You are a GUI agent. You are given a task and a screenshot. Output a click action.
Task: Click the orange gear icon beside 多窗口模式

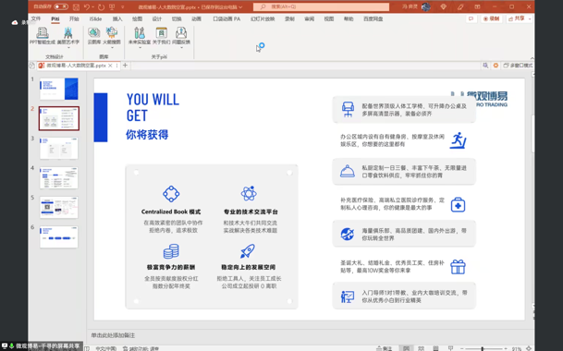click(x=496, y=66)
